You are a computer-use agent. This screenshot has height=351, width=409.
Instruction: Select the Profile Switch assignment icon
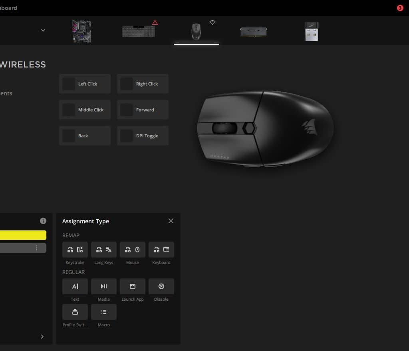pyautogui.click(x=75, y=312)
